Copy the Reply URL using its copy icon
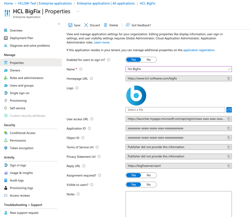 click(x=229, y=166)
